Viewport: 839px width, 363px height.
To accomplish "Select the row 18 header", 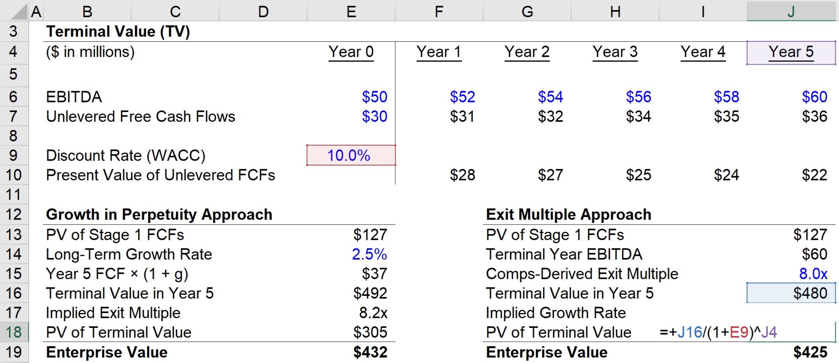I will coord(14,332).
